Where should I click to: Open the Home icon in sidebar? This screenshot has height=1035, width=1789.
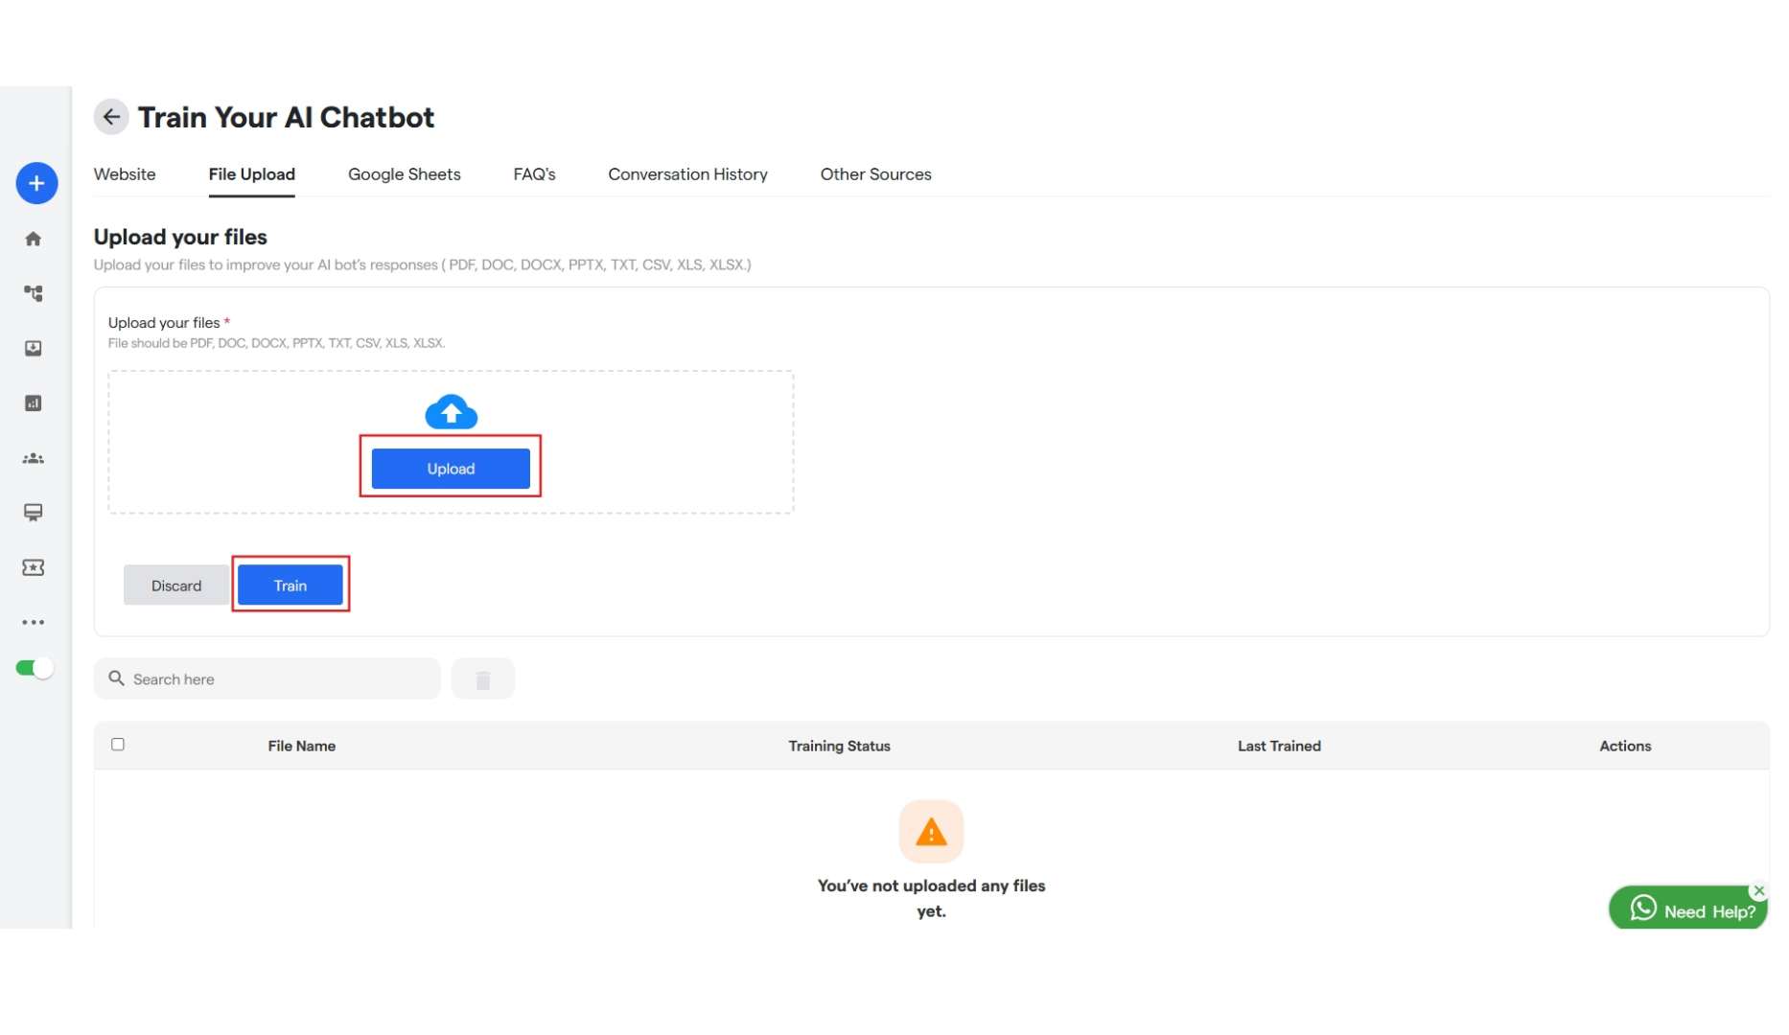click(34, 239)
